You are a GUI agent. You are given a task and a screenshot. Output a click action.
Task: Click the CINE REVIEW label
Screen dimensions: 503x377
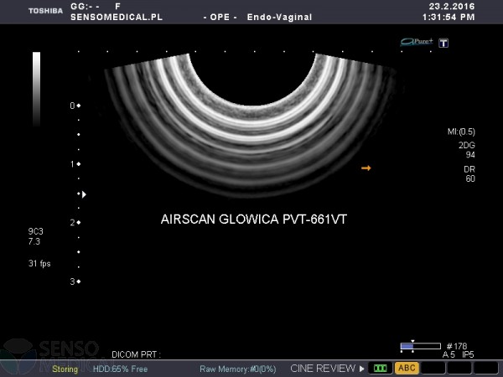click(x=322, y=368)
